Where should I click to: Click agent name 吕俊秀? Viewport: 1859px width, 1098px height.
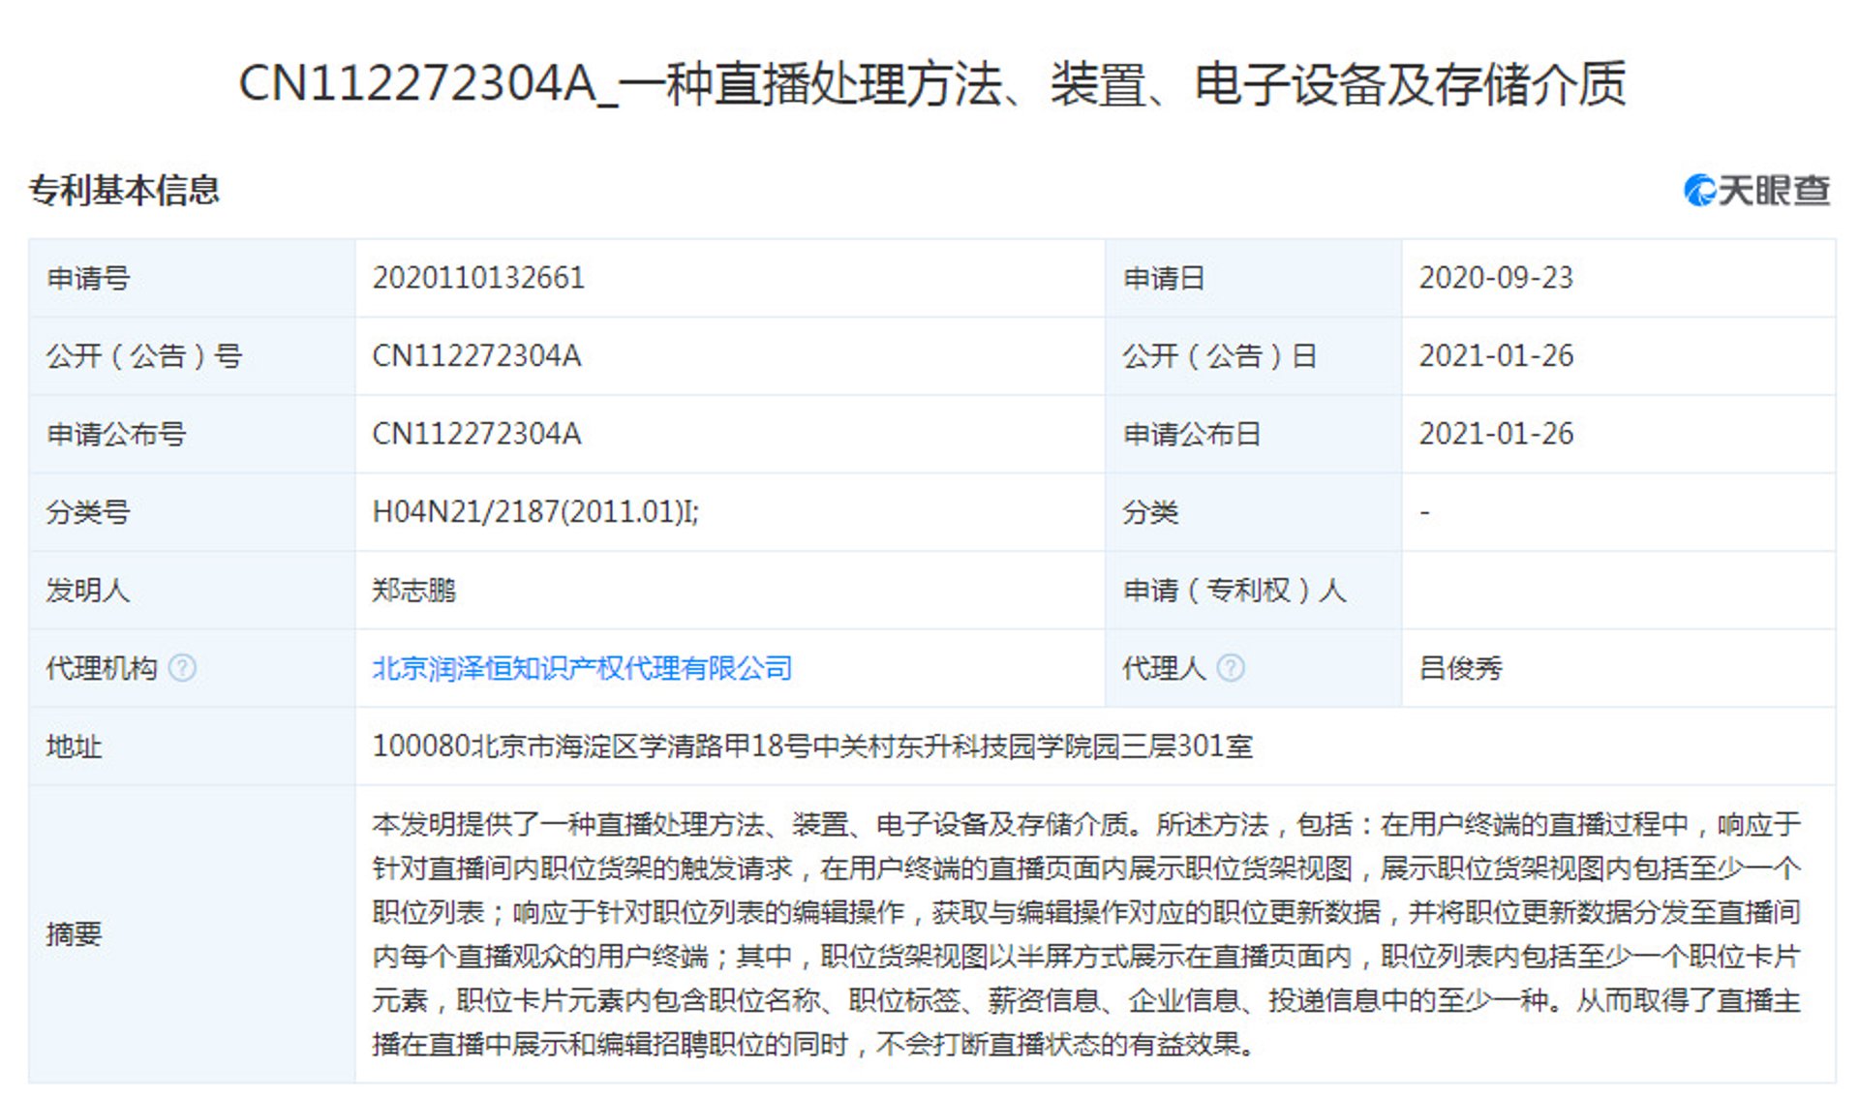[x=1460, y=668]
